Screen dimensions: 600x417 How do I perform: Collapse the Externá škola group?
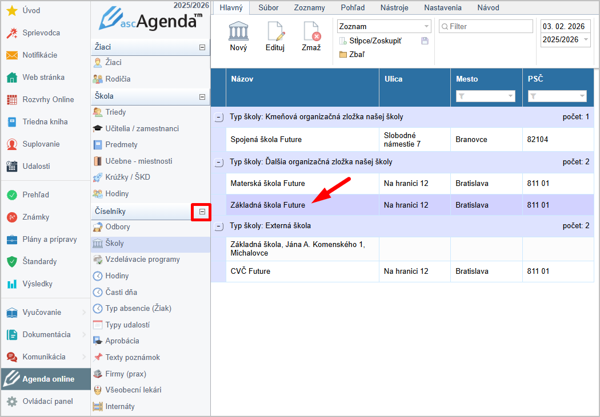[218, 226]
